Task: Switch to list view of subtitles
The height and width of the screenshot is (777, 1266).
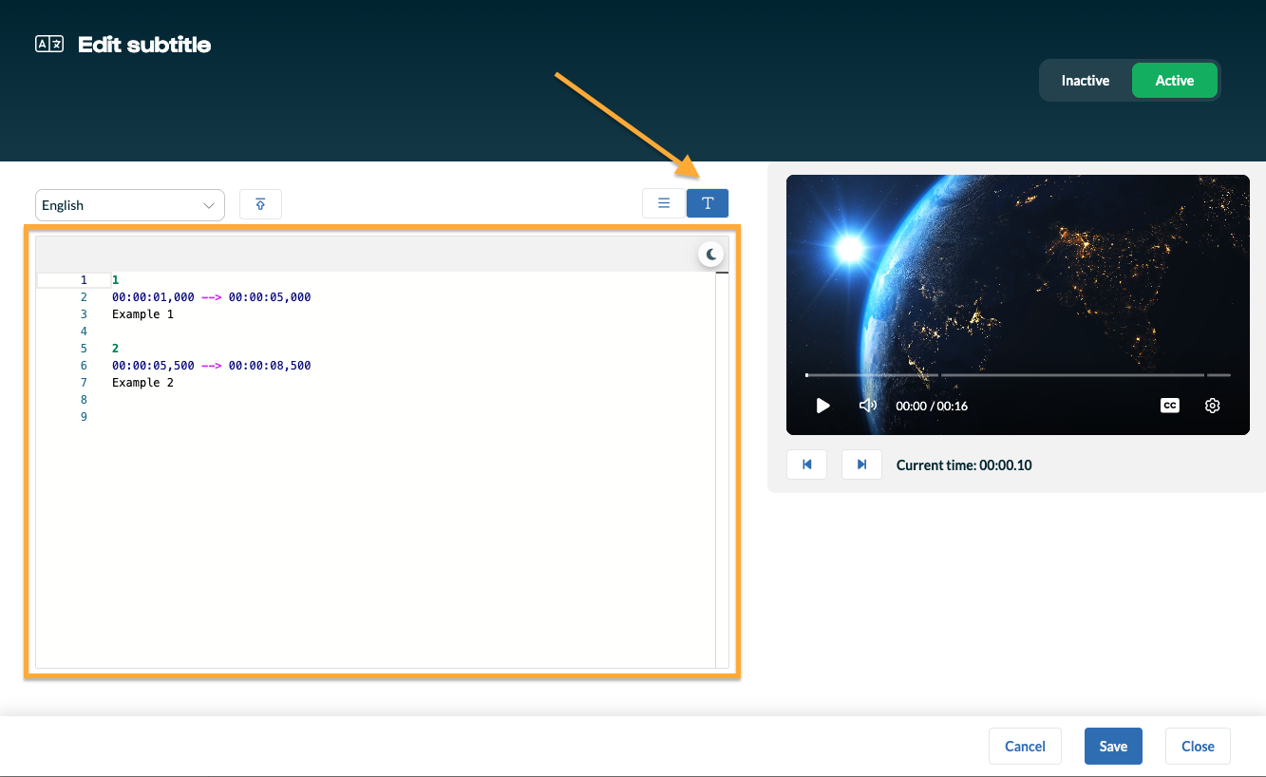Action: 664,203
